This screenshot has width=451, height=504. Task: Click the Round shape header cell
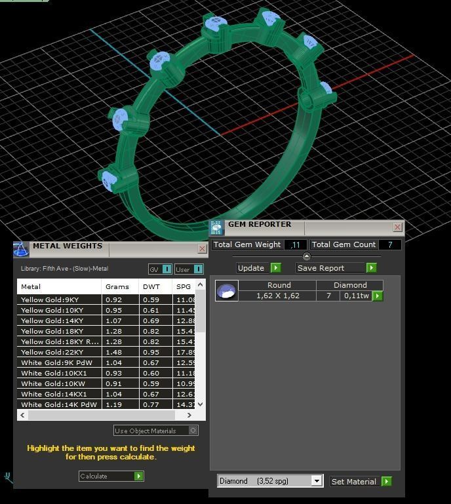(x=278, y=285)
